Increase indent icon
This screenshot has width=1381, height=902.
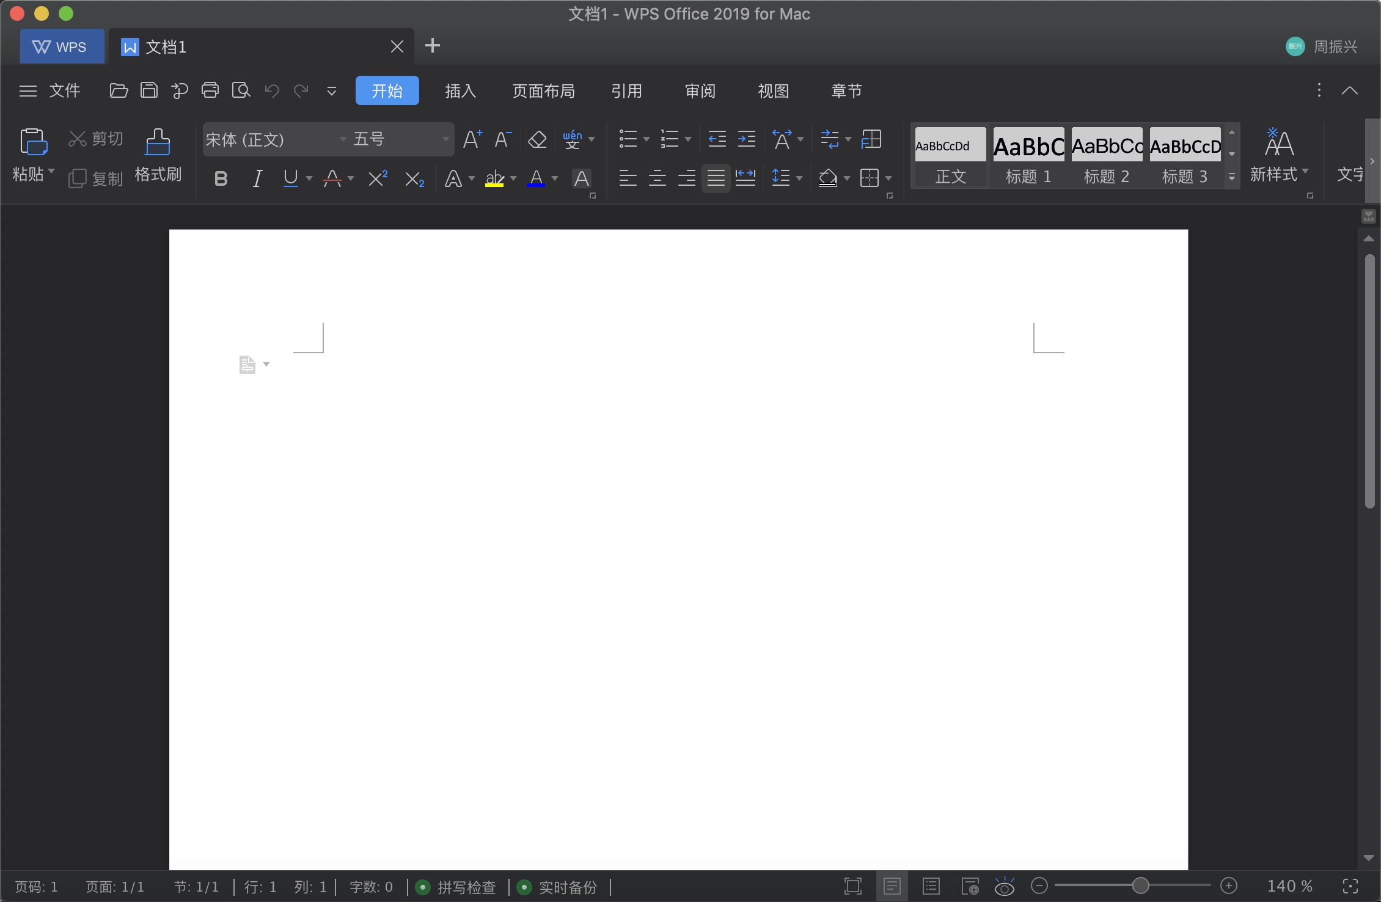(x=747, y=139)
